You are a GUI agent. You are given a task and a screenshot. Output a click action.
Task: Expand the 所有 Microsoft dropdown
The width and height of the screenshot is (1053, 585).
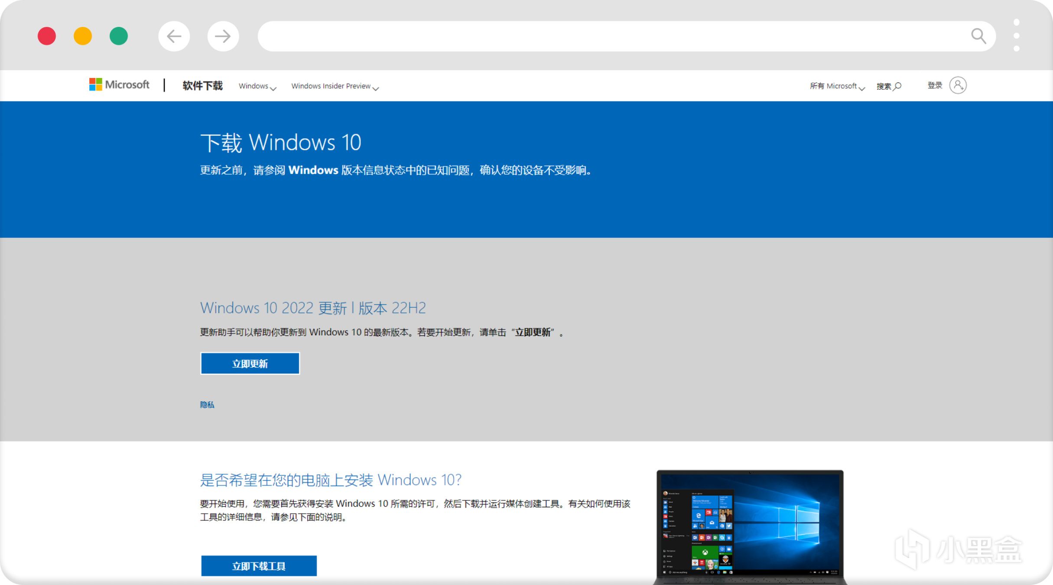pos(837,86)
